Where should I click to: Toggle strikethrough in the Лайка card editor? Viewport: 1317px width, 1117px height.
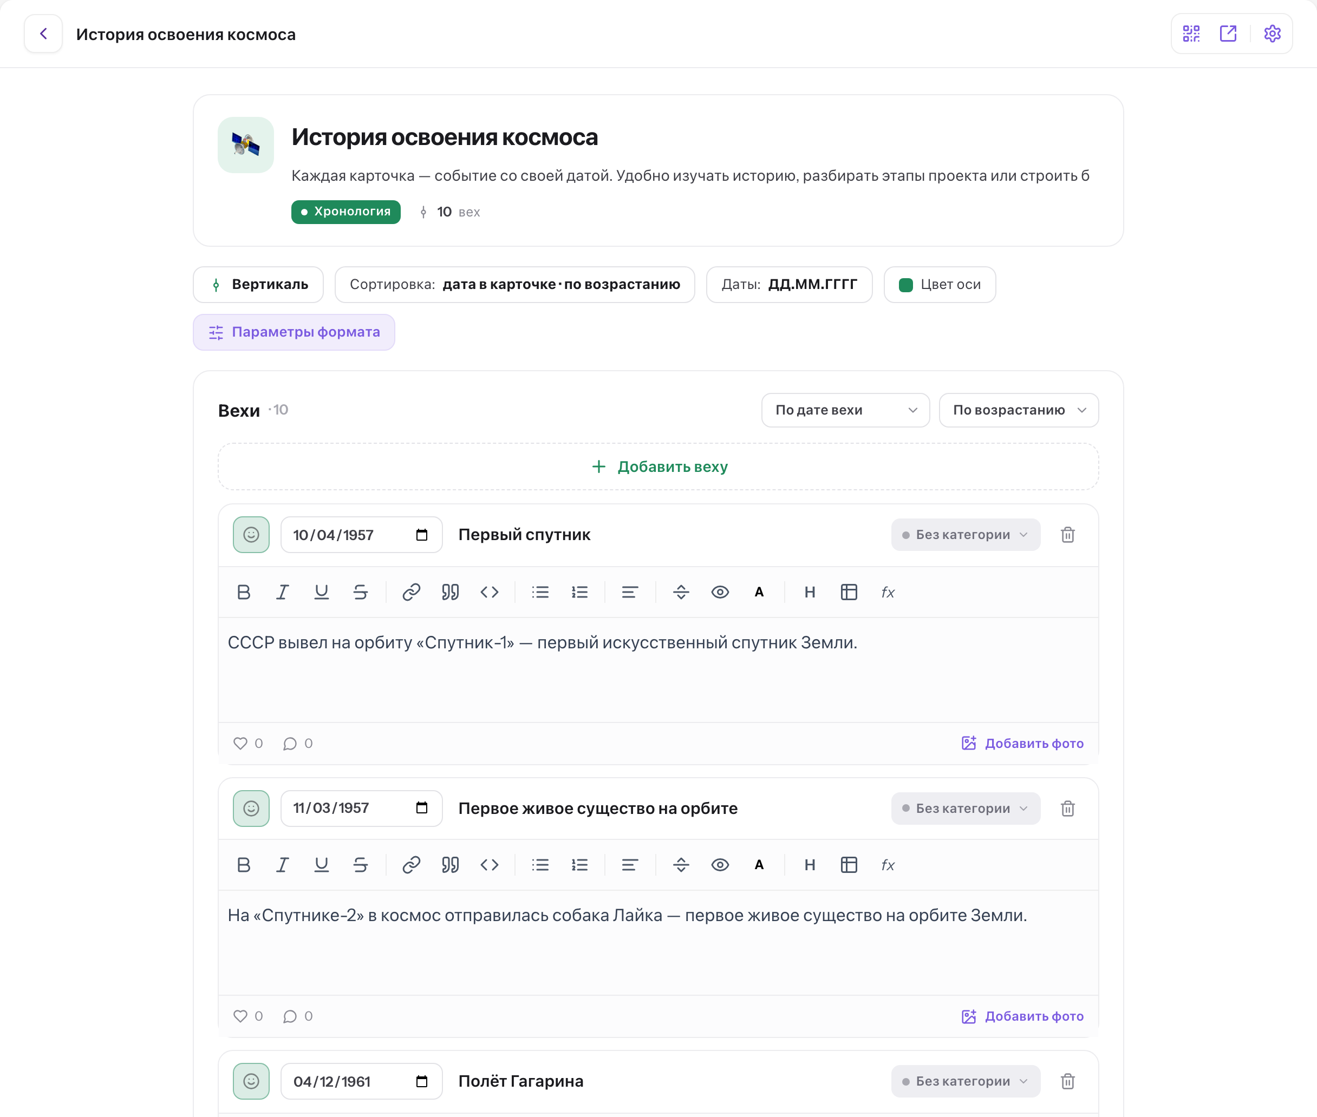coord(361,865)
